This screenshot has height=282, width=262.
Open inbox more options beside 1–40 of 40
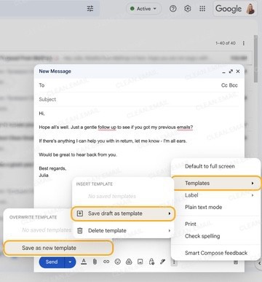pyautogui.click(x=244, y=43)
